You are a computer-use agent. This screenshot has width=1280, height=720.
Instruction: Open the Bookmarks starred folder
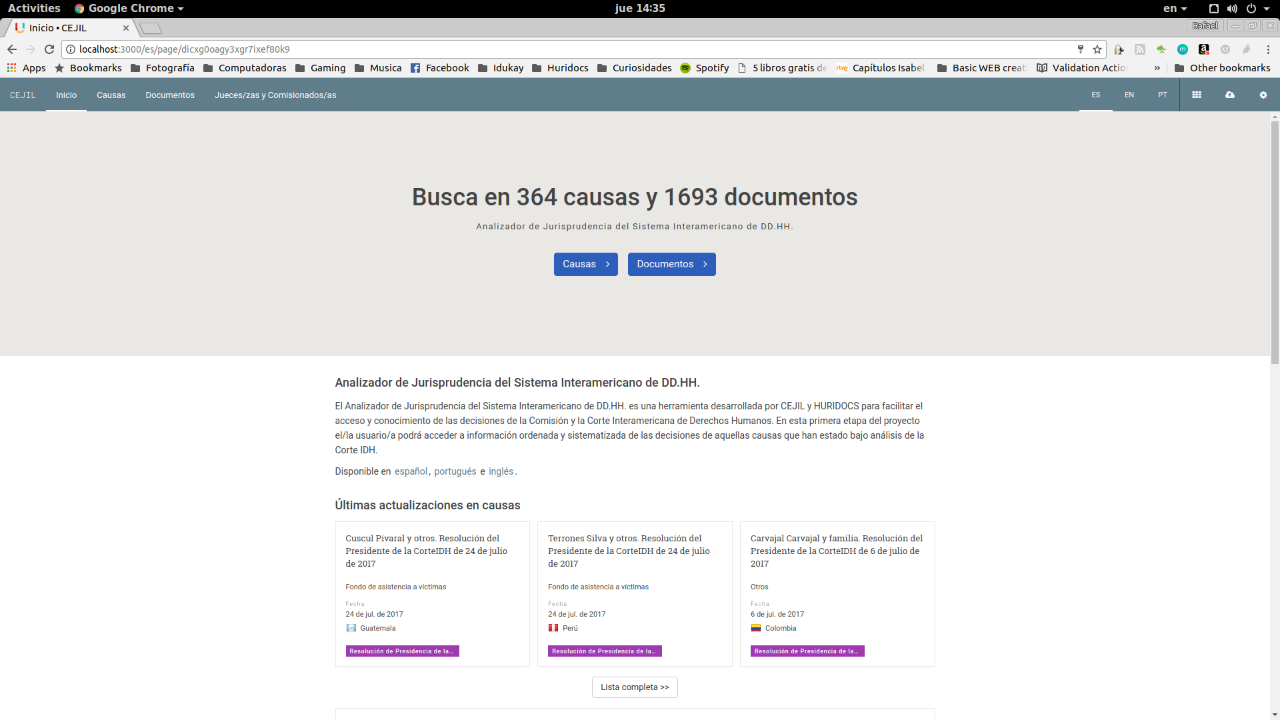coord(88,68)
